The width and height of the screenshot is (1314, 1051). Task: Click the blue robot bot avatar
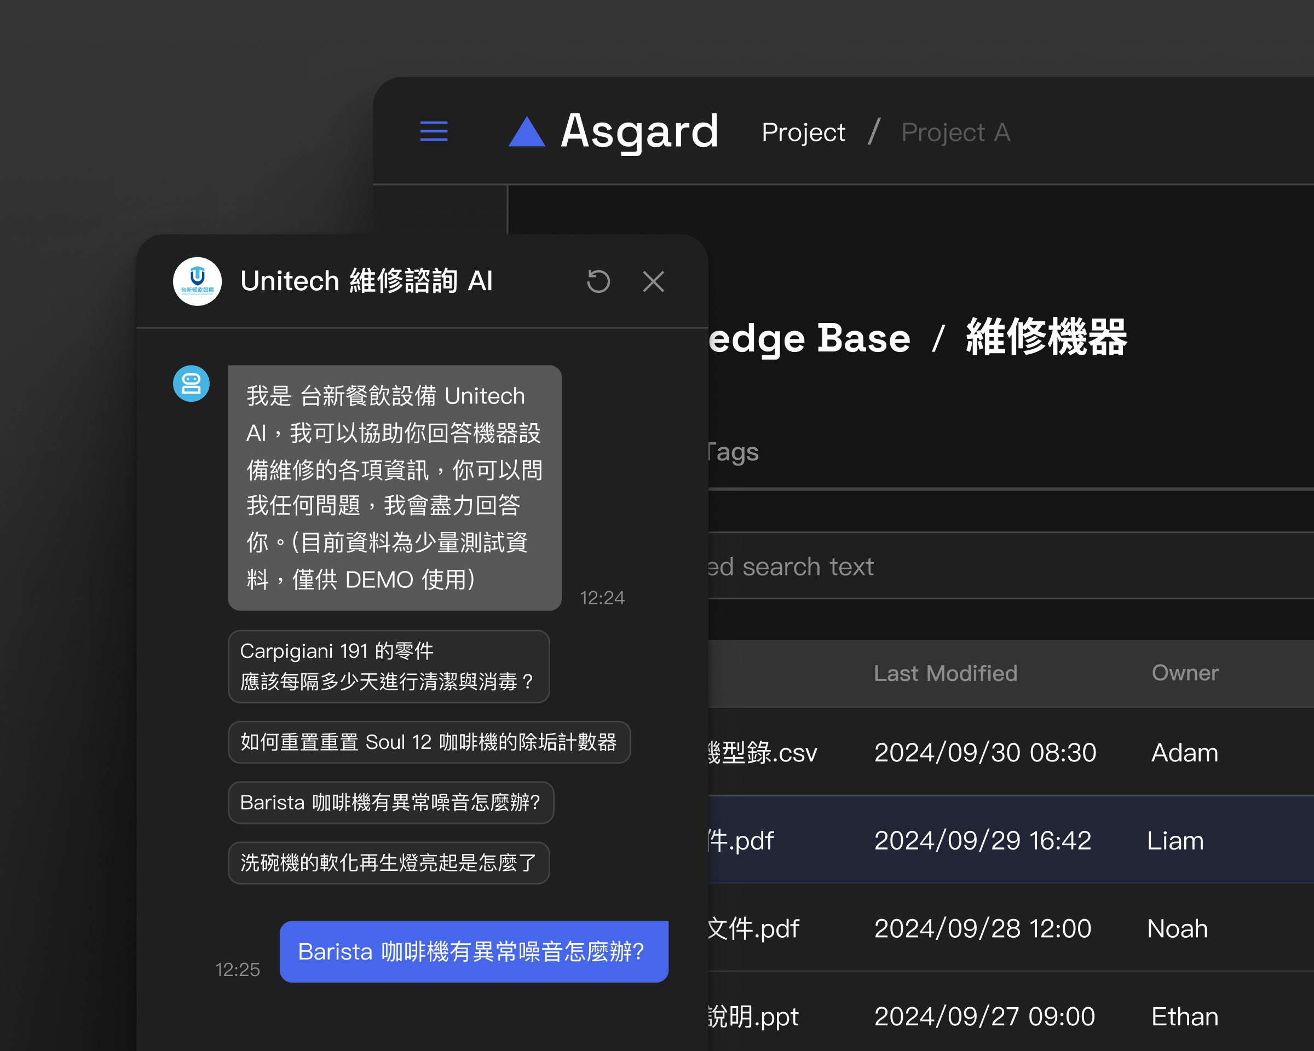[x=192, y=384]
